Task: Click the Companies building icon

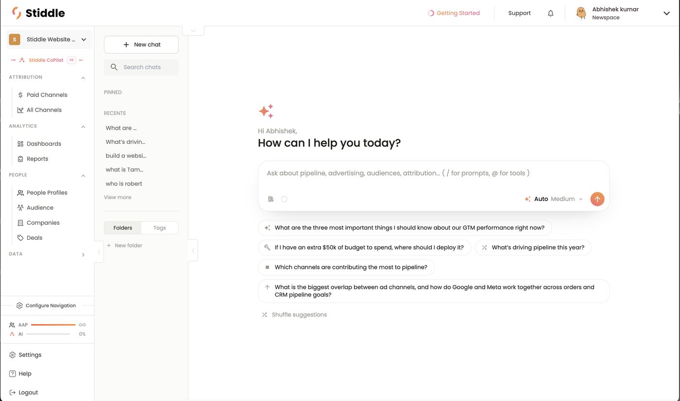Action: tap(20, 223)
